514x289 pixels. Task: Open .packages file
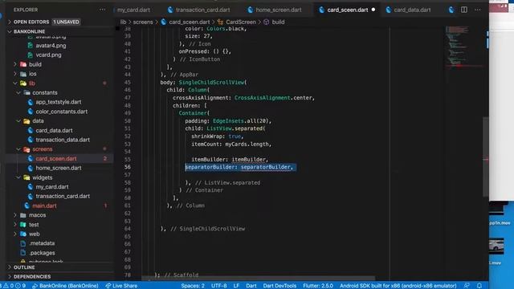tap(42, 253)
